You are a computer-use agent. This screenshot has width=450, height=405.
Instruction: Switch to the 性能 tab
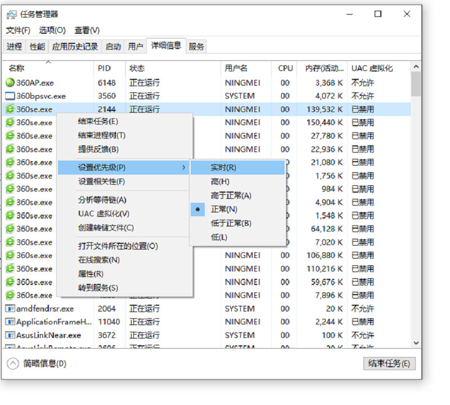pyautogui.click(x=37, y=46)
